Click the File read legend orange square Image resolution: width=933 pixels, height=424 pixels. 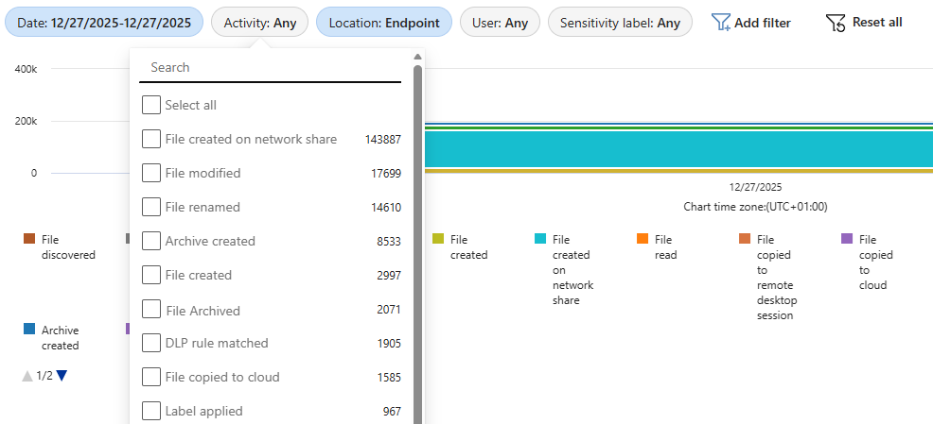(x=643, y=239)
